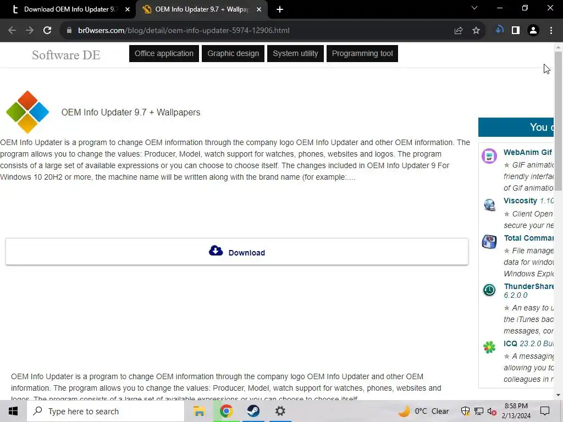Click the address bar URL

tap(184, 31)
